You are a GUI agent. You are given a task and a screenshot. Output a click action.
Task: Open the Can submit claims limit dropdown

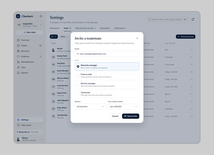click(123, 107)
